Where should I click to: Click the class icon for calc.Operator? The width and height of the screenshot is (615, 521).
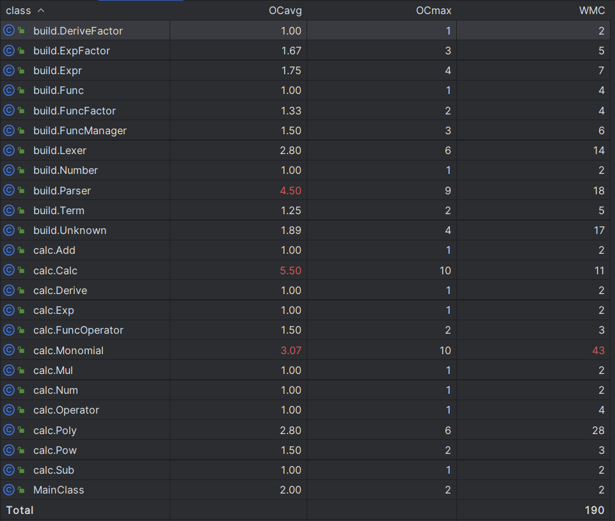[8, 410]
